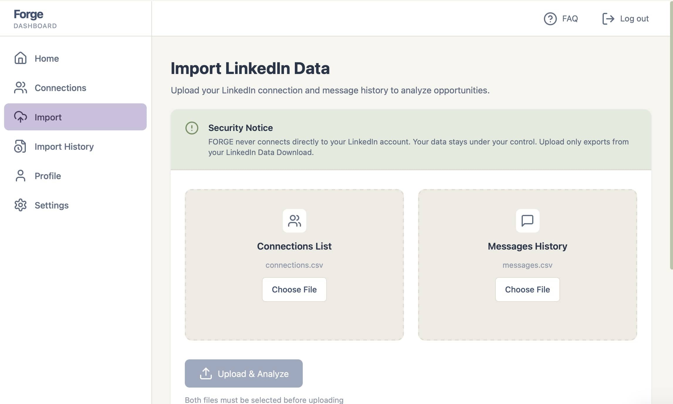The width and height of the screenshot is (673, 404).
Task: Click the Forge Dashboard logo
Action: (x=35, y=18)
